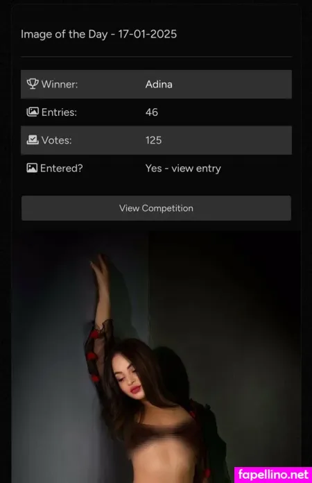The height and width of the screenshot is (483, 312).
Task: Click the View Competition button
Action: [x=156, y=208]
